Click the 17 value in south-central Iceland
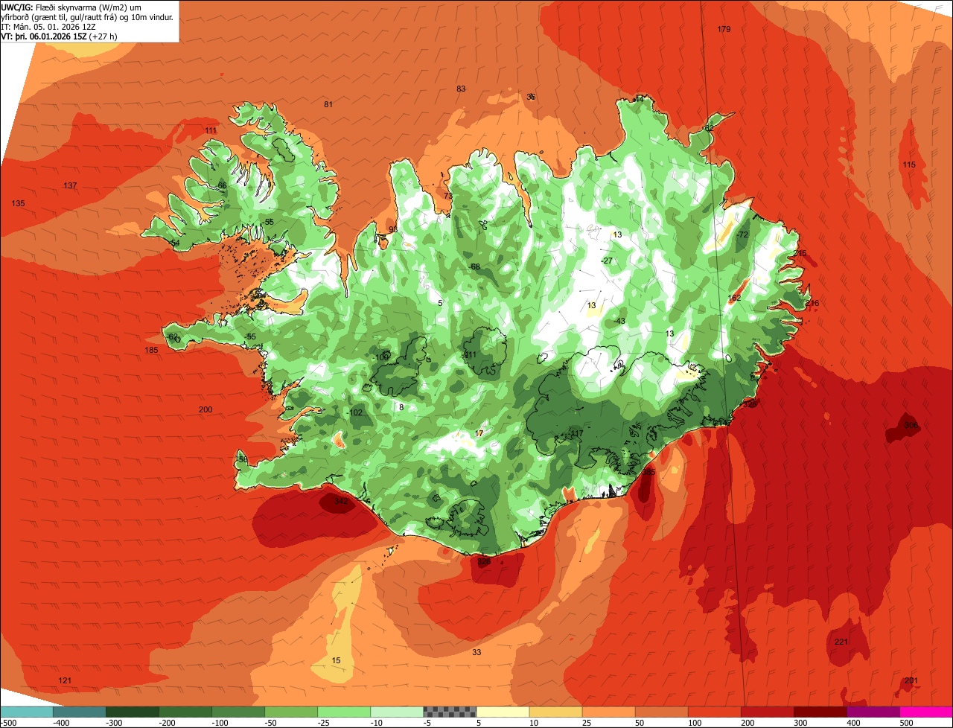 pos(479,433)
